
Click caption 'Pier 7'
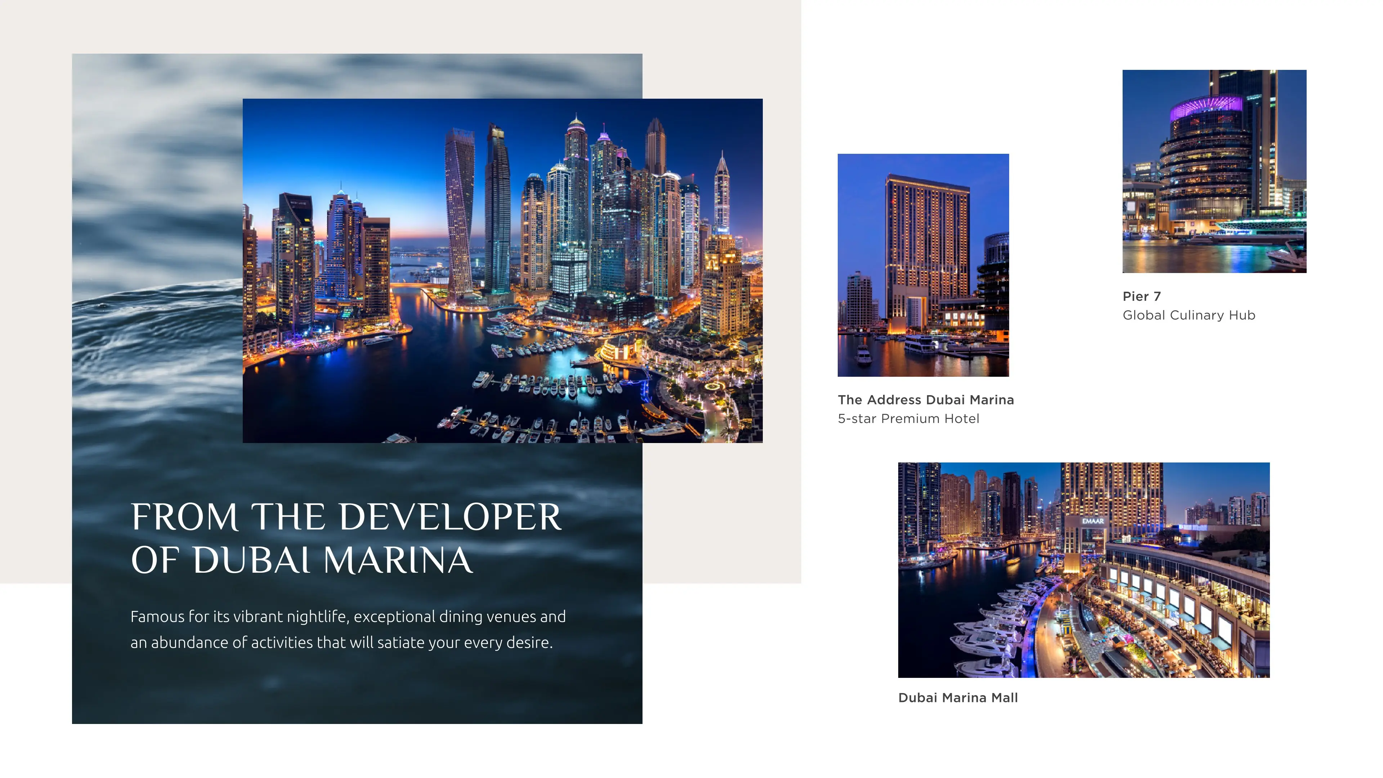[x=1142, y=296]
